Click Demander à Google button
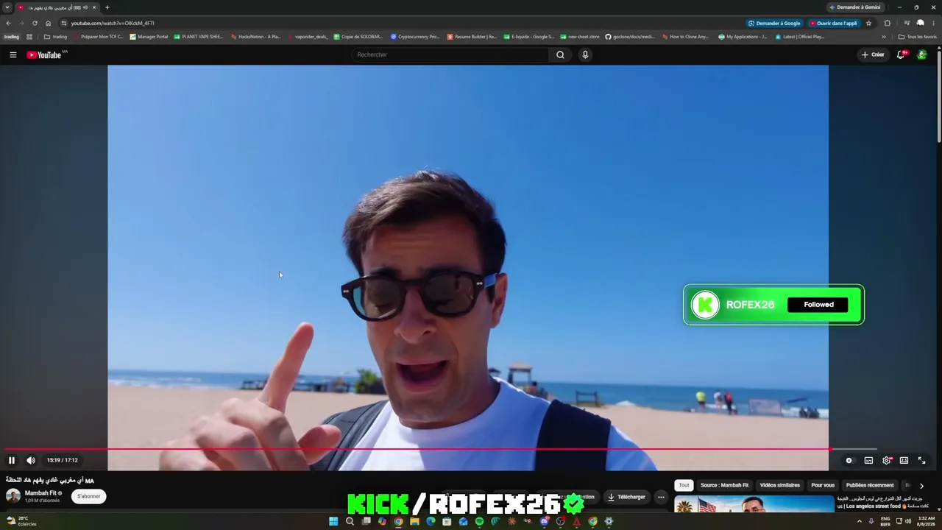Screen dimensions: 942x530 [x=774, y=23]
